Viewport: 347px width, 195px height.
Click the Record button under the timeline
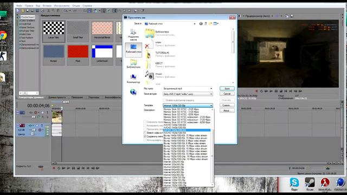54,168
